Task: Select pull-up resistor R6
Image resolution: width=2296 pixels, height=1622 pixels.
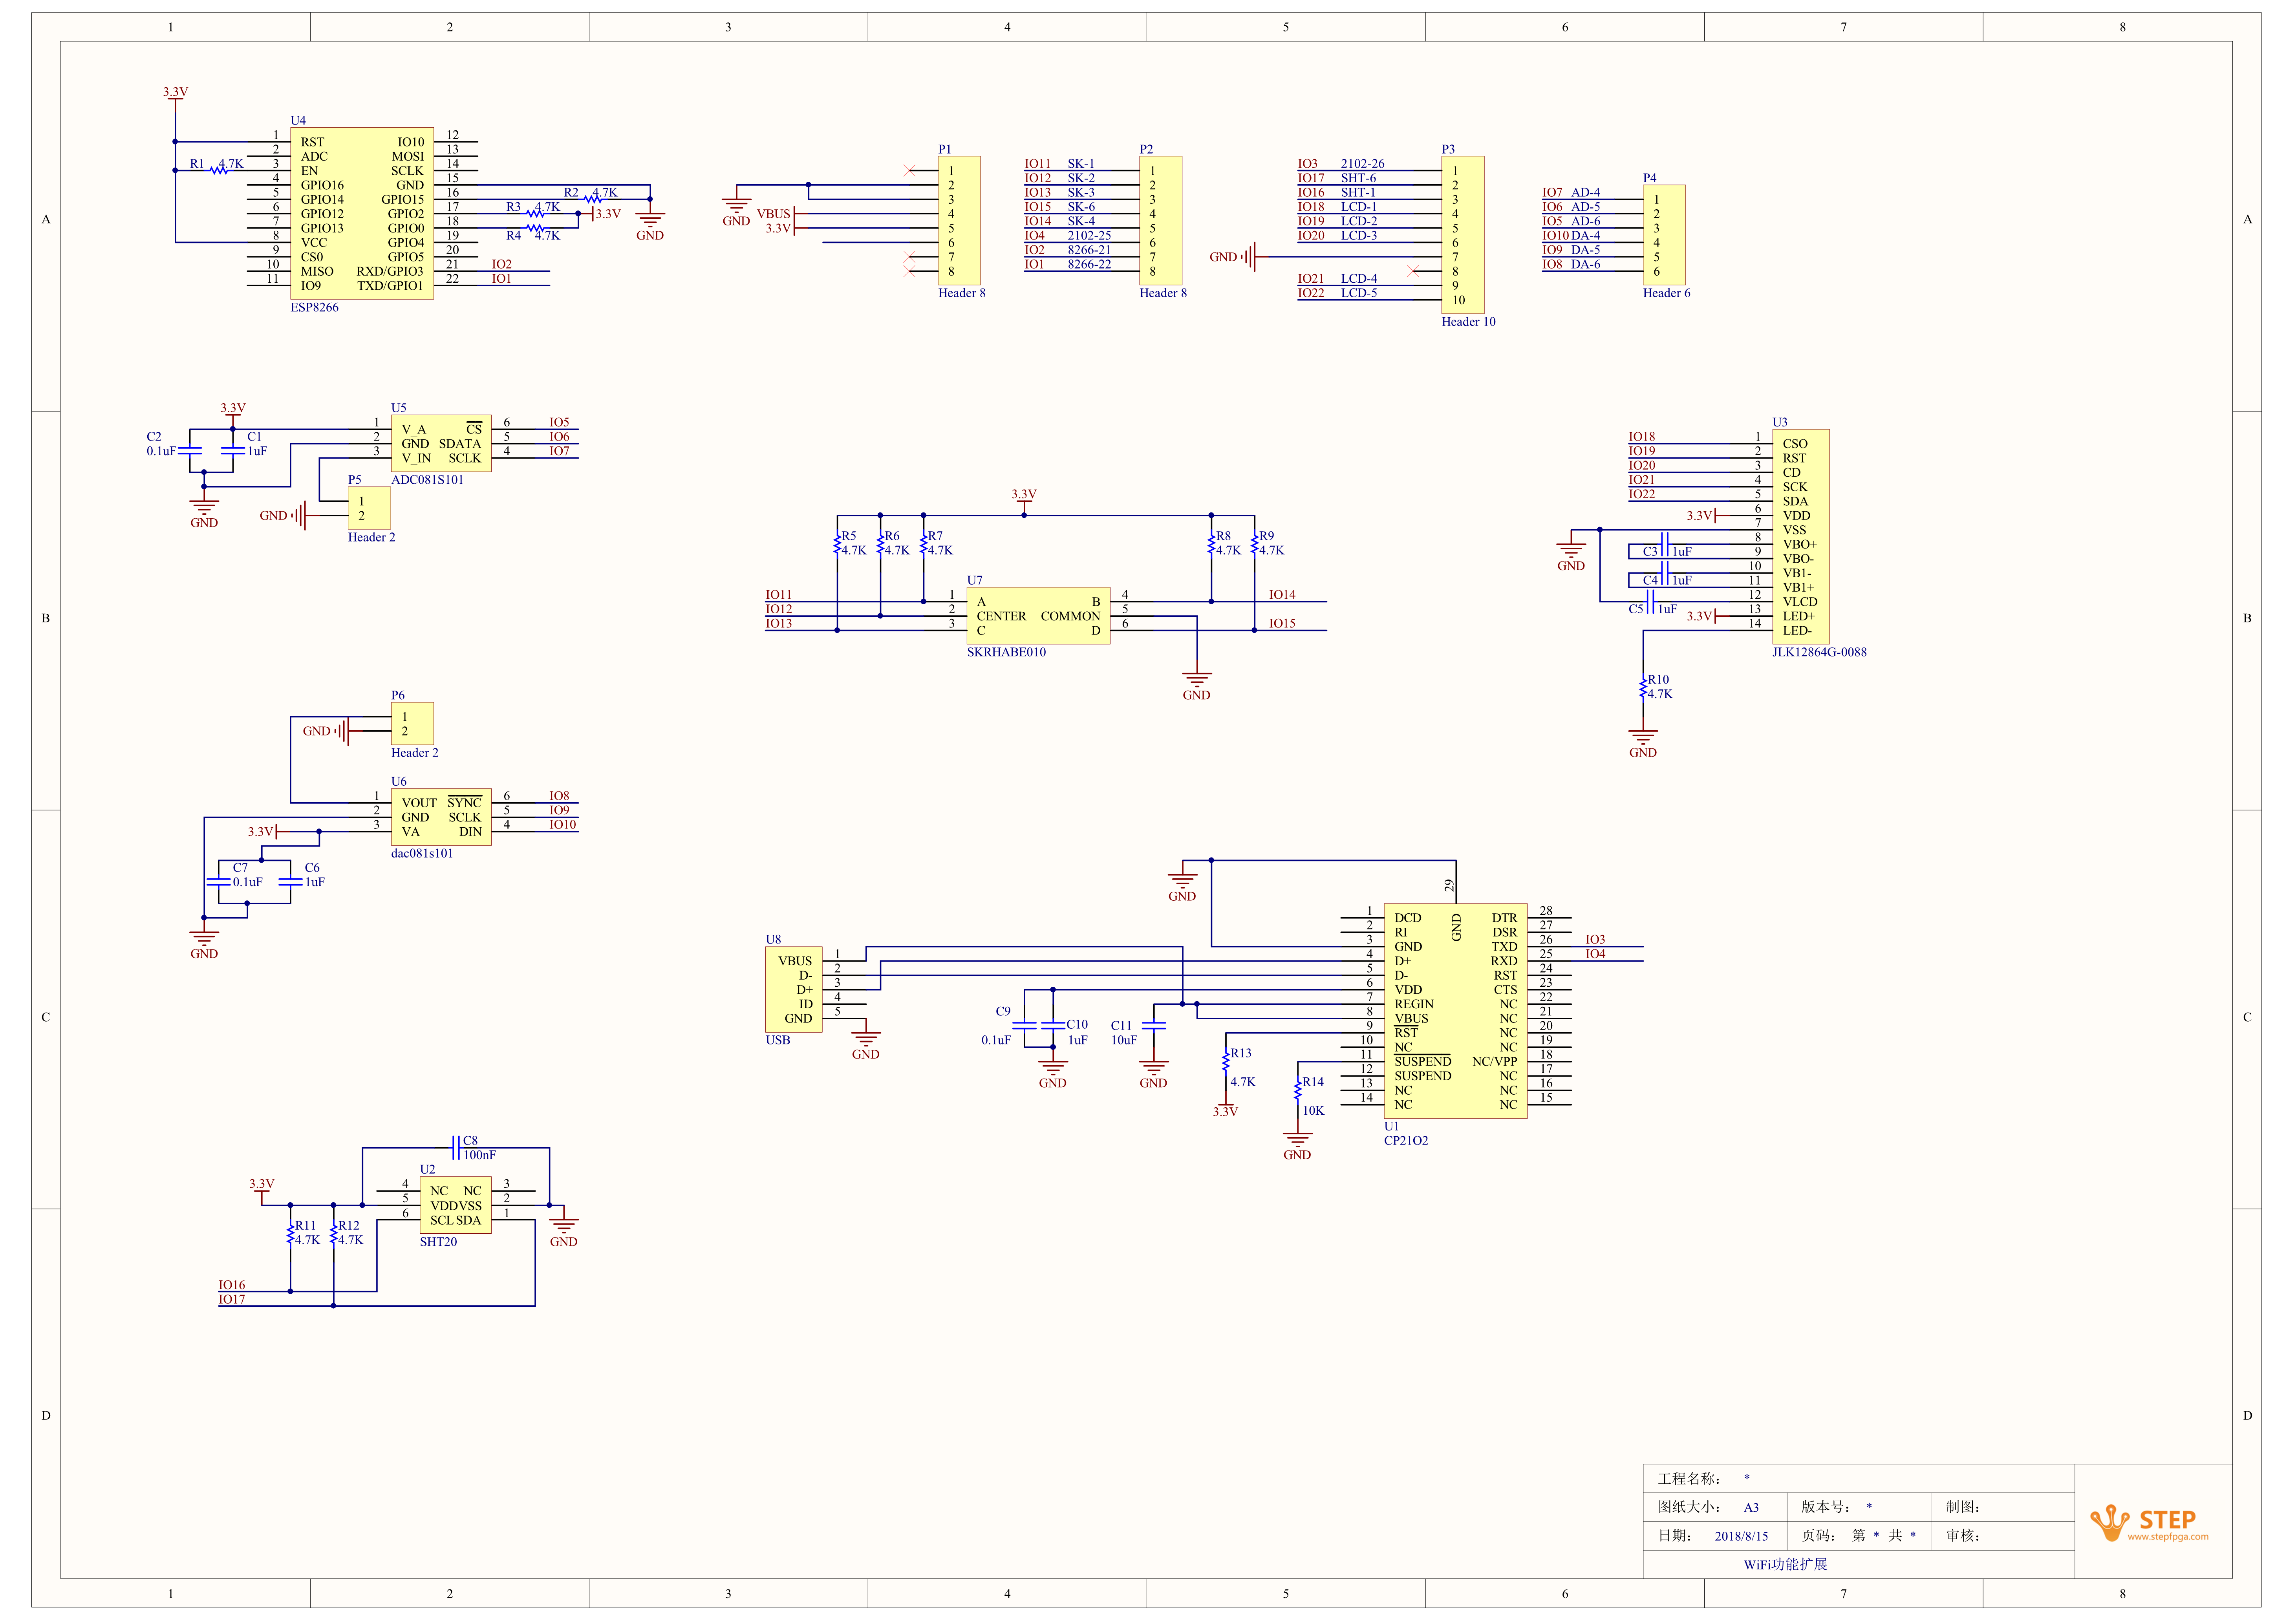Action: point(880,544)
